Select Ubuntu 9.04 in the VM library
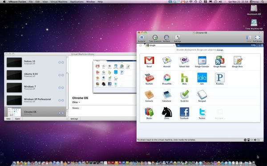Viewport: 267px width, 166px height. pos(35,75)
